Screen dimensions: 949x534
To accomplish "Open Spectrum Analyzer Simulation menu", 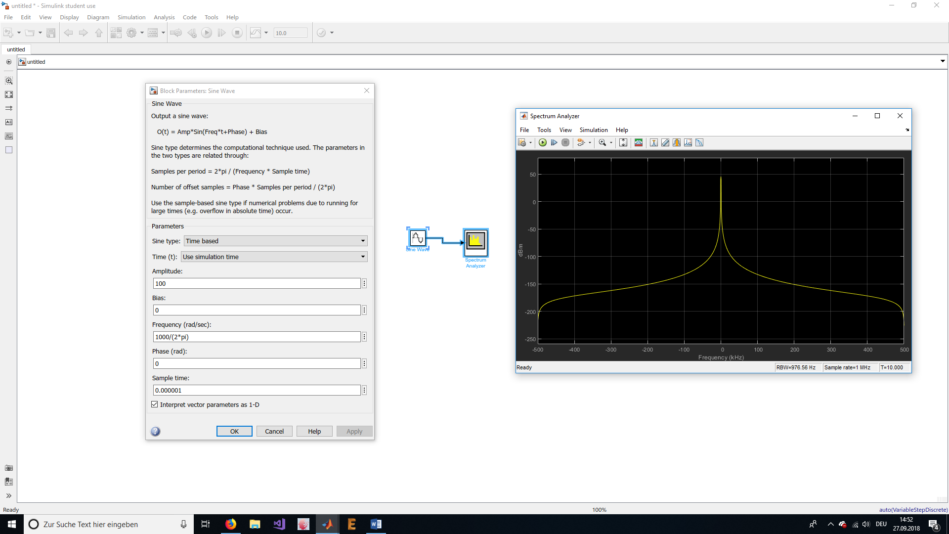I will click(x=594, y=130).
